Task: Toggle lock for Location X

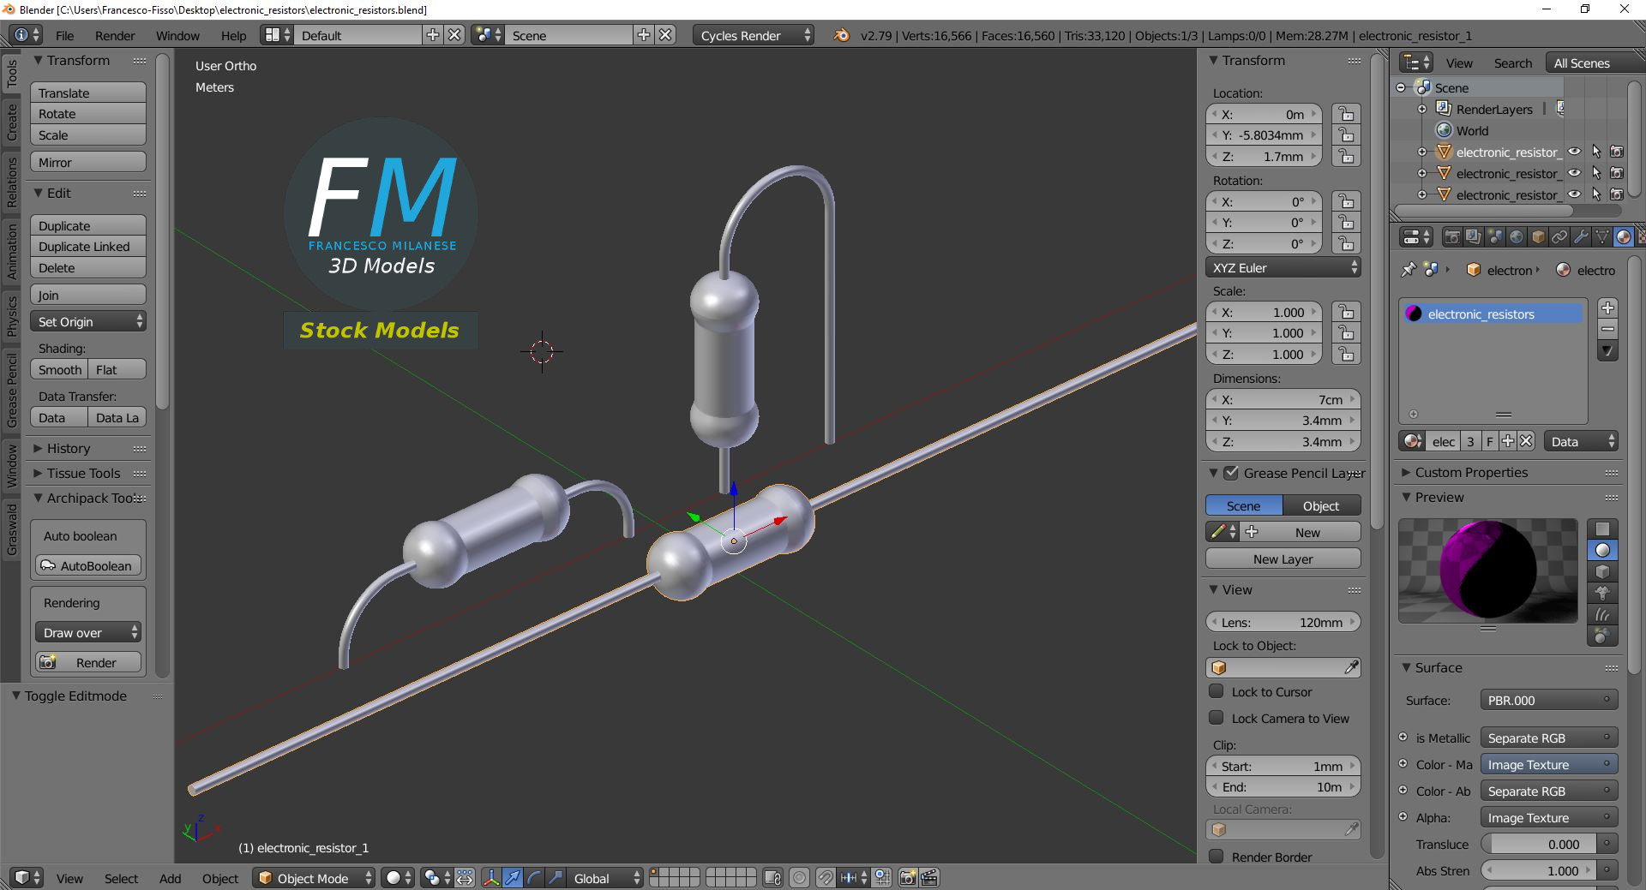Action: click(1347, 114)
